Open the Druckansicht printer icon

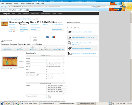[3, 41]
